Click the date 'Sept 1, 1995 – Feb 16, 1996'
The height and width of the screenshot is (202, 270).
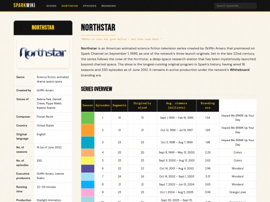176,118
